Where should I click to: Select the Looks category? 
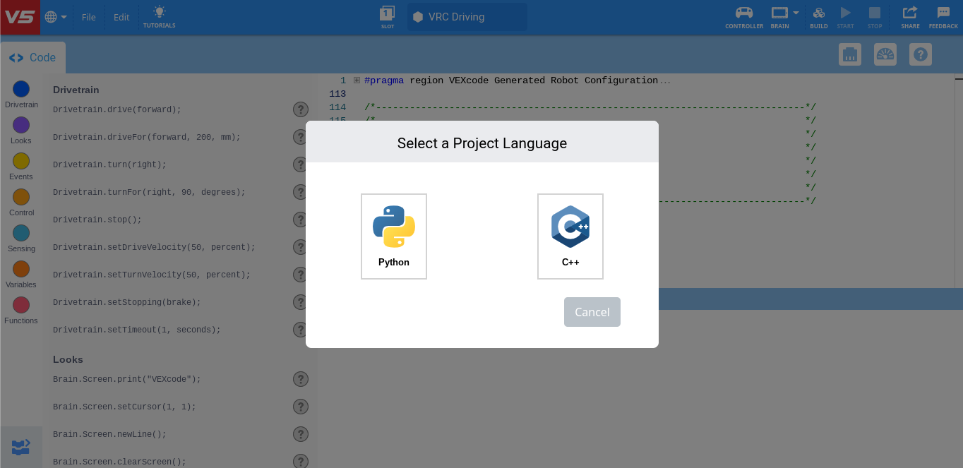[x=21, y=131]
